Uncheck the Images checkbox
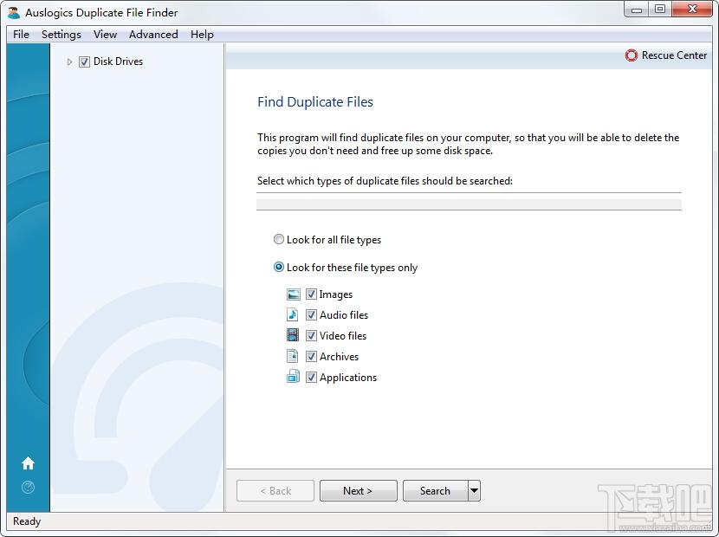 [x=311, y=294]
